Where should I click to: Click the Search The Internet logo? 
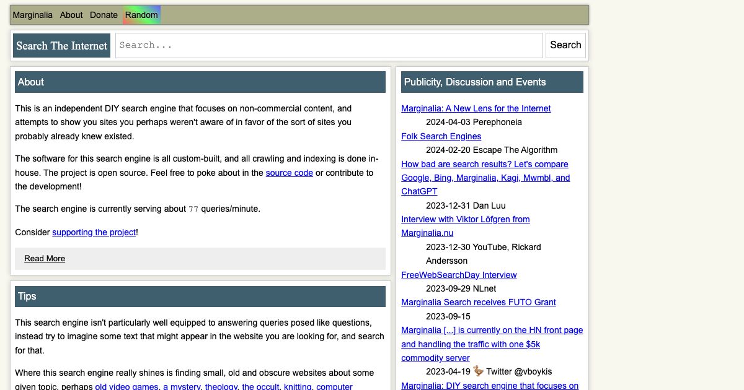(61, 45)
